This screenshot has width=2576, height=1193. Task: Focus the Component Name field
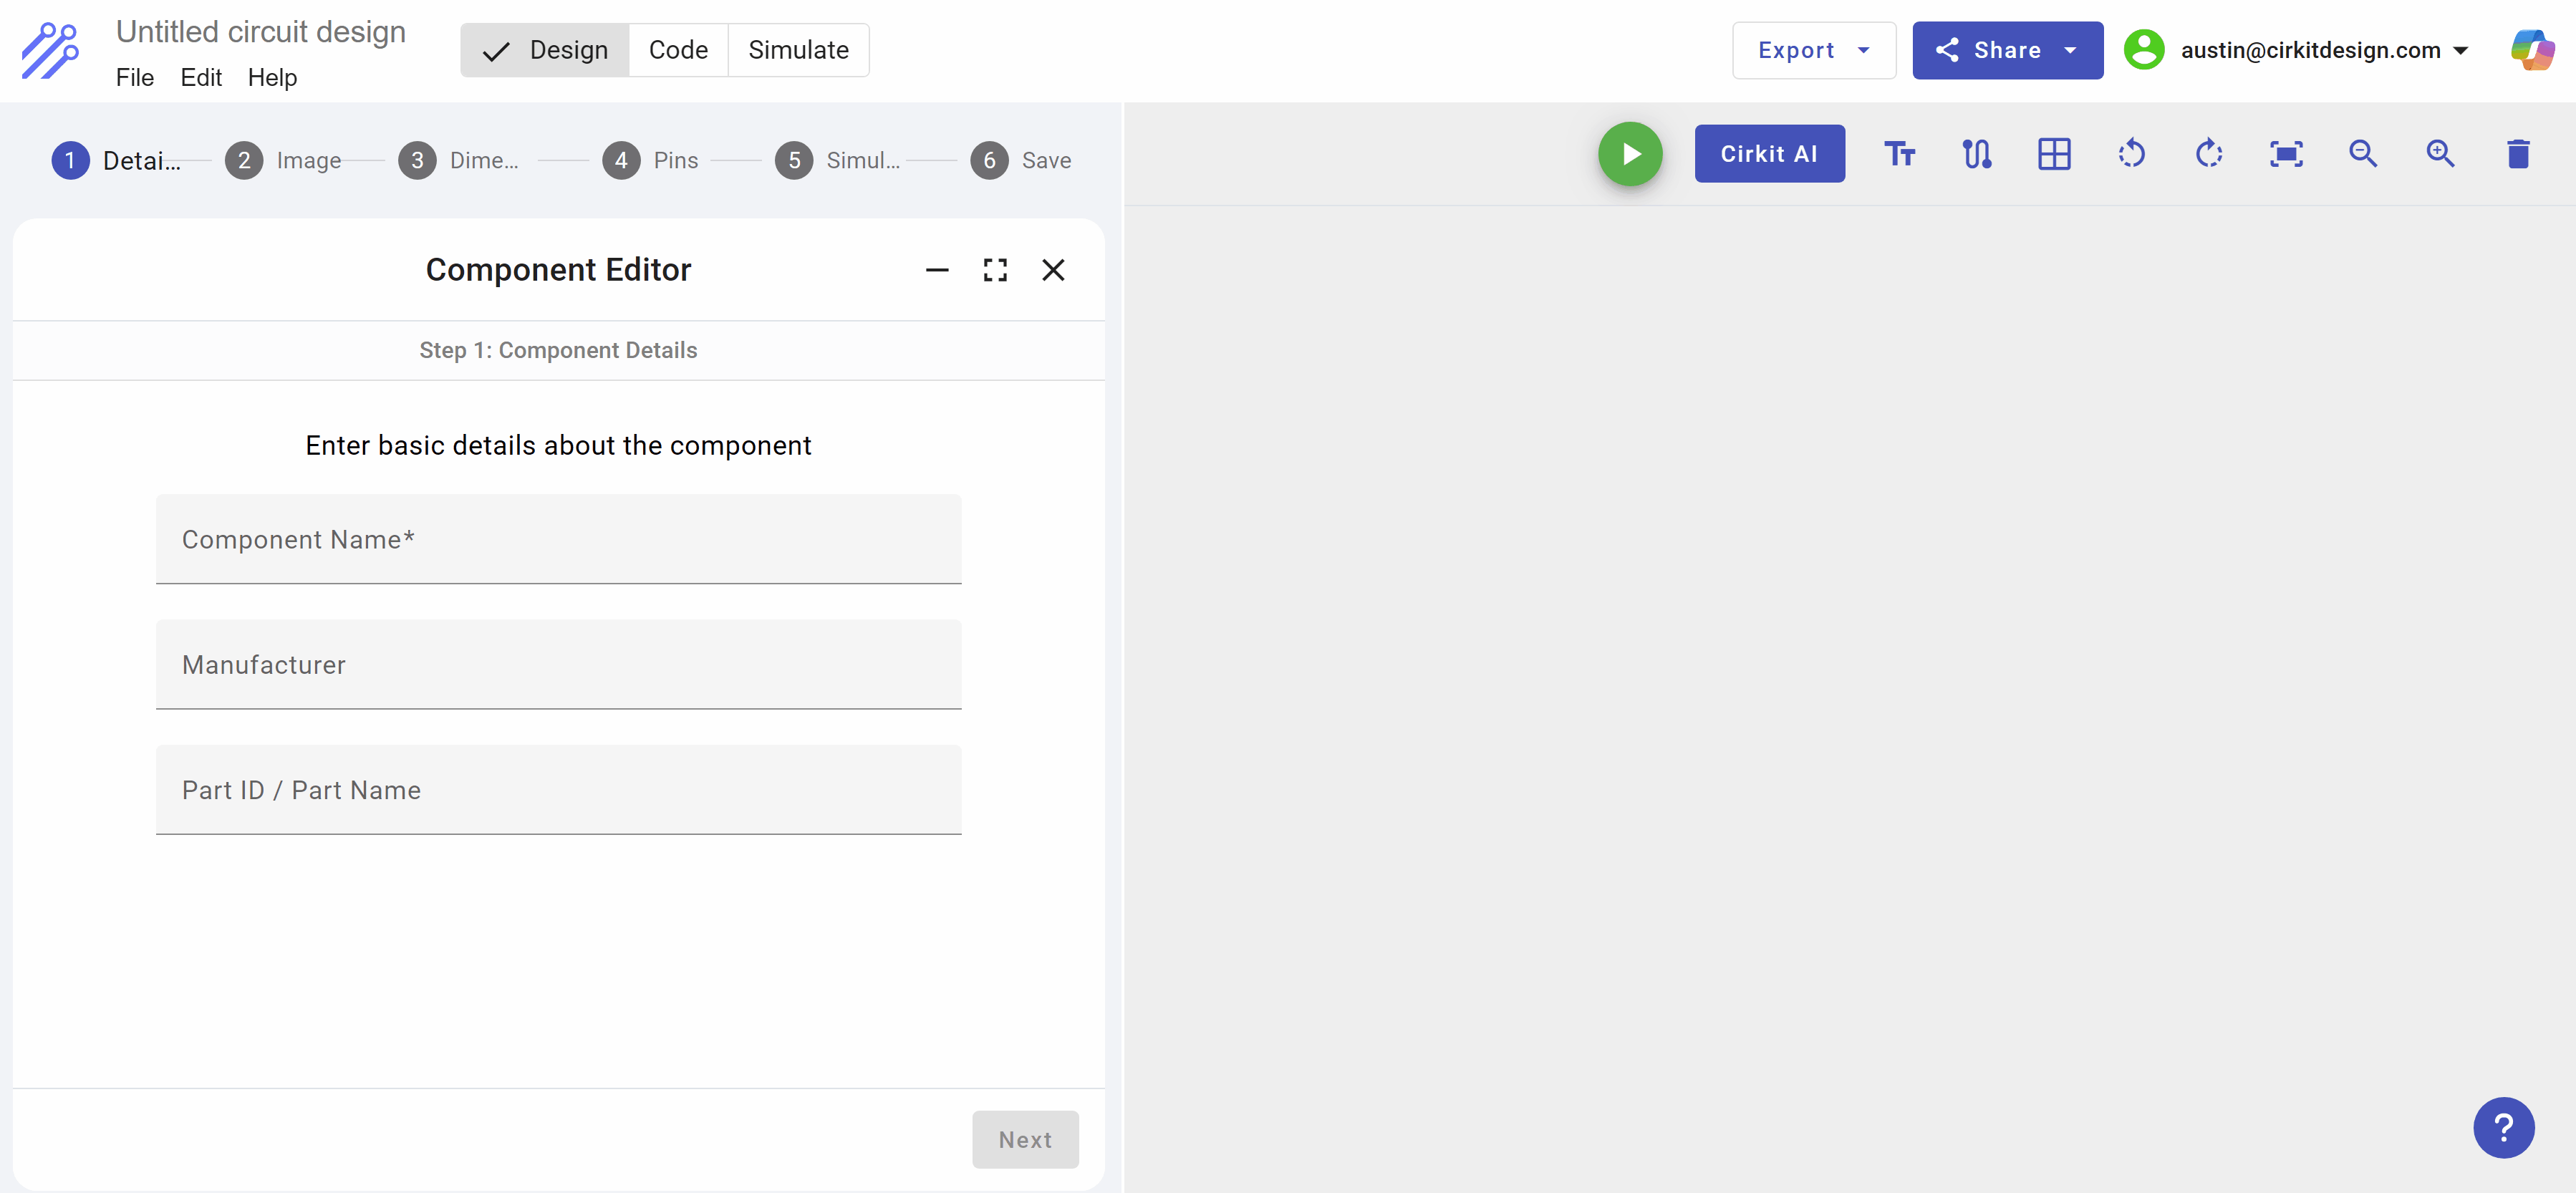coord(558,539)
